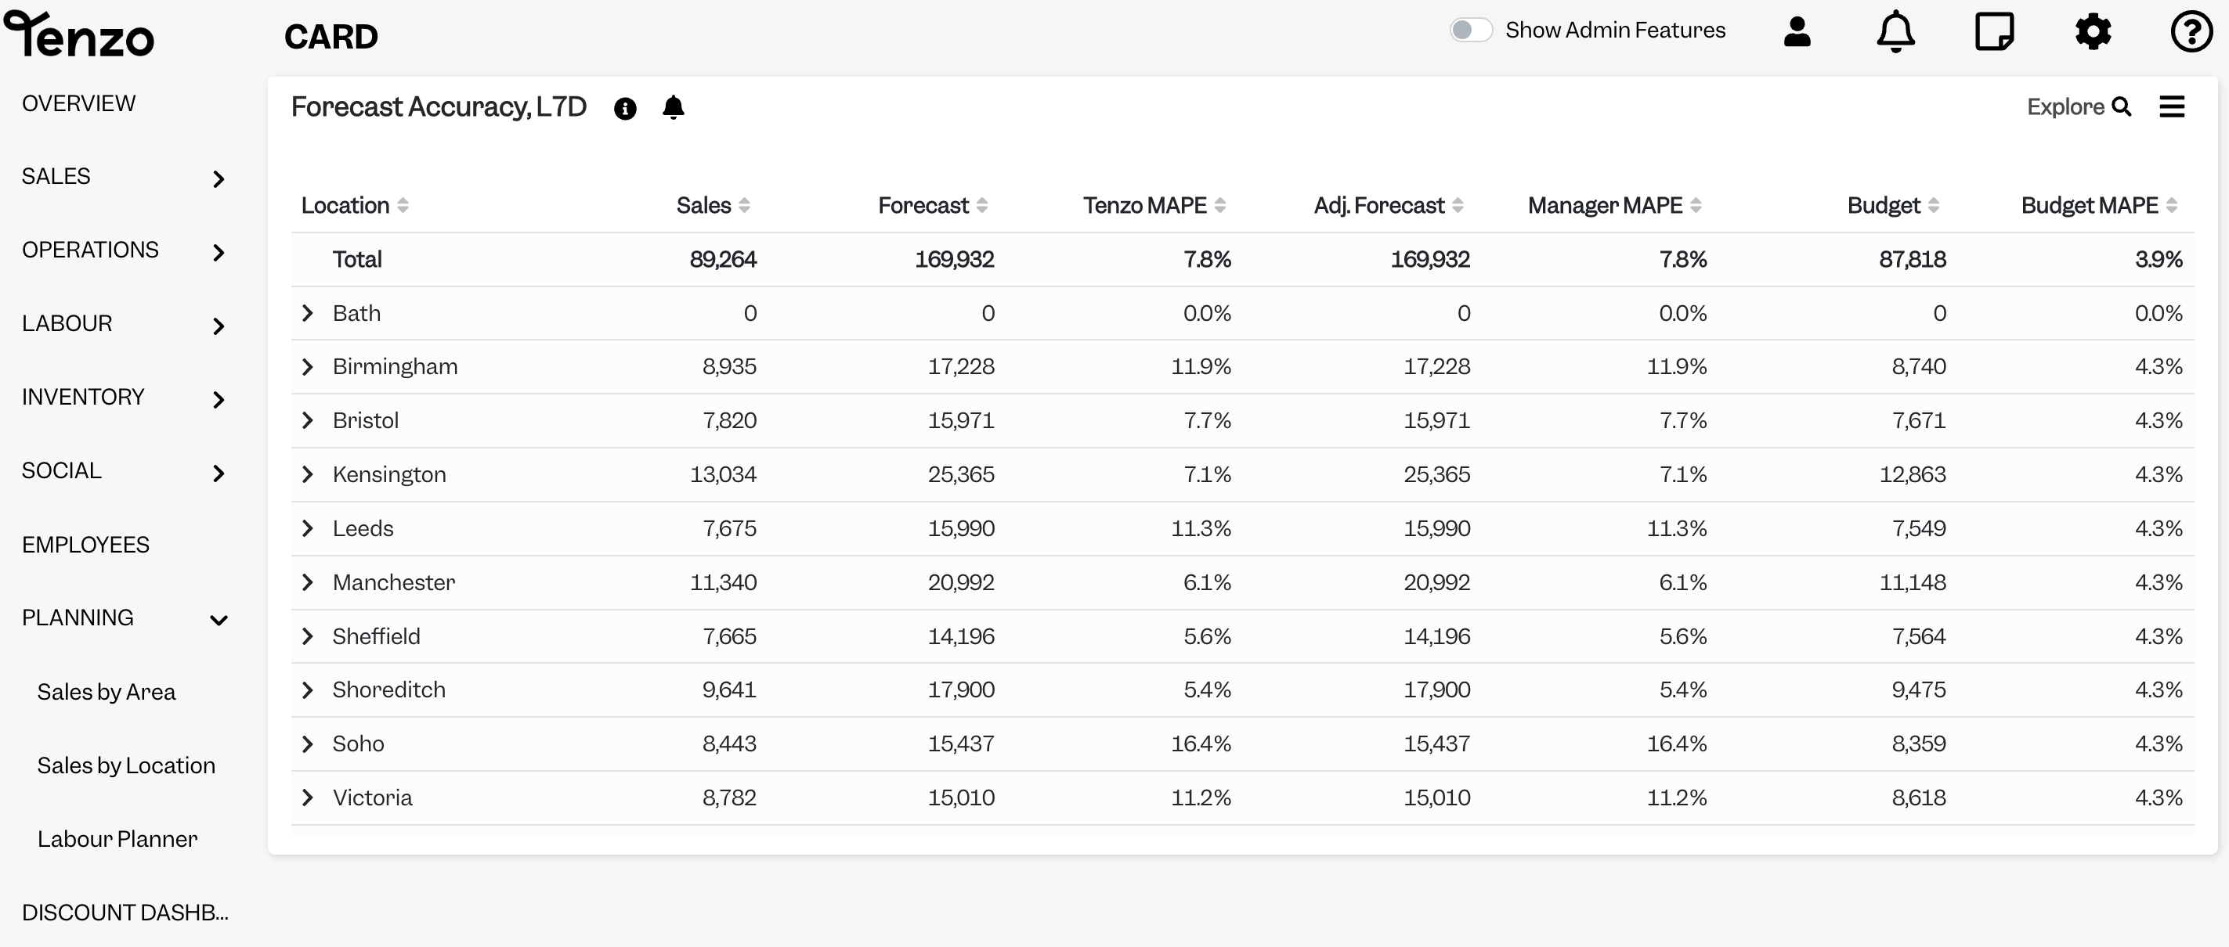Screen dimensions: 2229x947
Task: Sort table by Budget MAPE column
Action: [x=2099, y=205]
